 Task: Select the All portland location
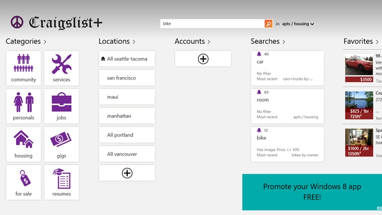(127, 135)
